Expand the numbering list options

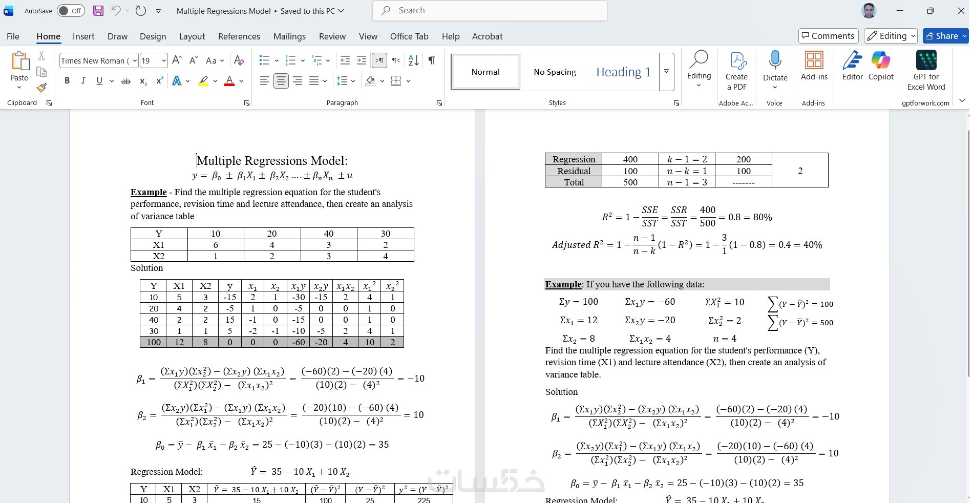pos(303,61)
